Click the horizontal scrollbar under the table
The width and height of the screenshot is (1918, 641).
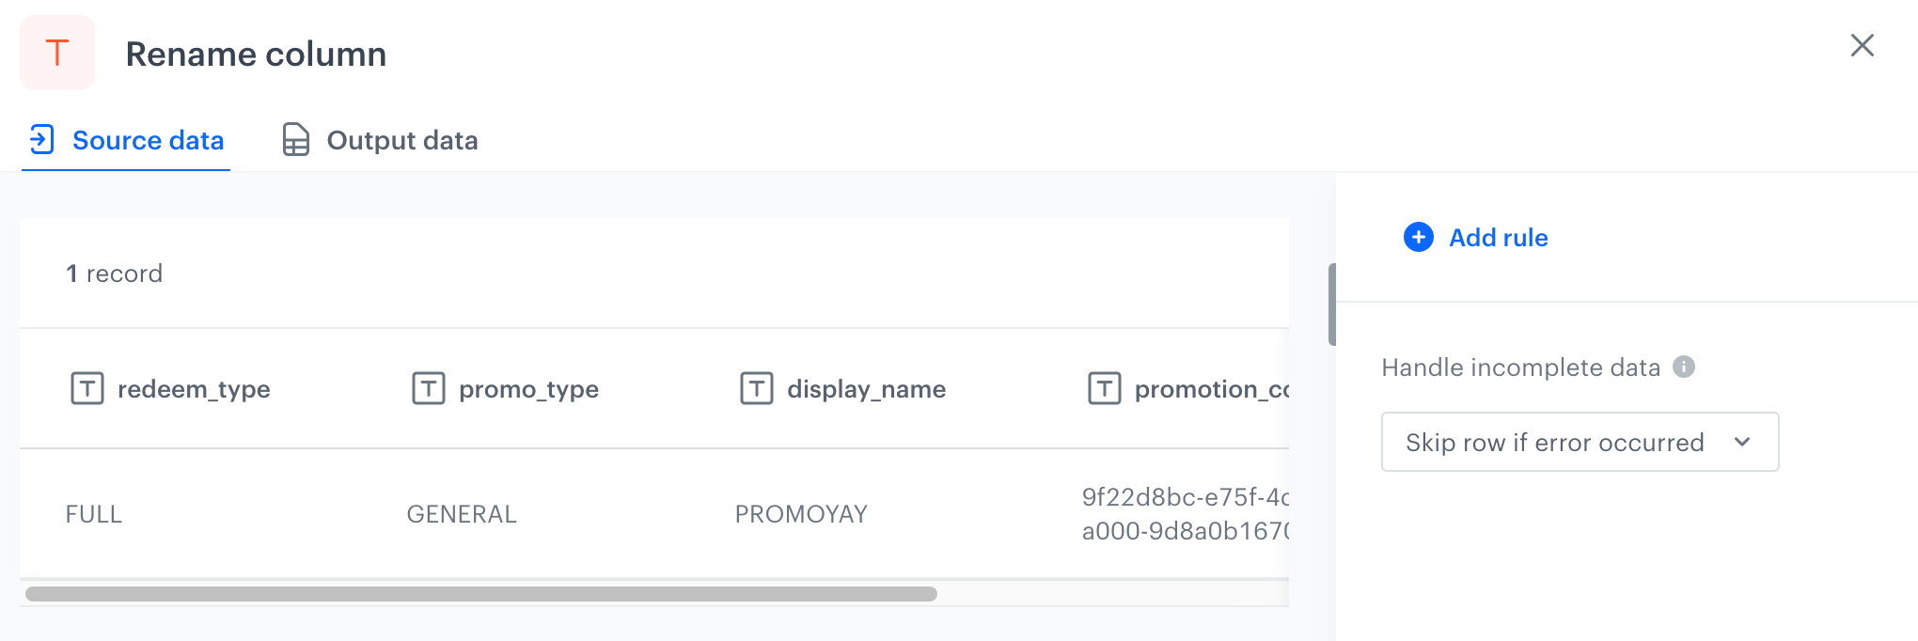point(480,594)
